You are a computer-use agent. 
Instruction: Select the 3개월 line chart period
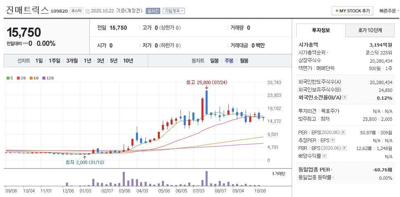72,61
